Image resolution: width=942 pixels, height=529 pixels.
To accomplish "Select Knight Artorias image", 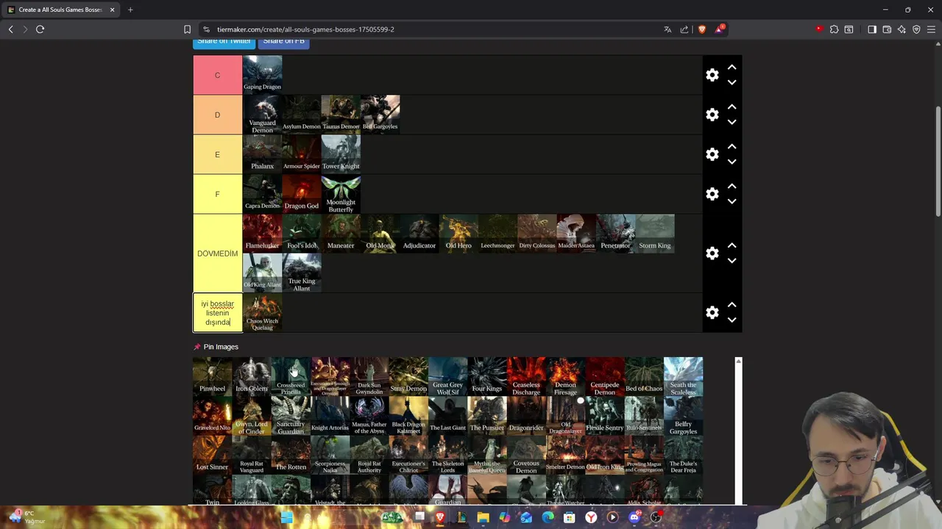I will tap(330, 416).
